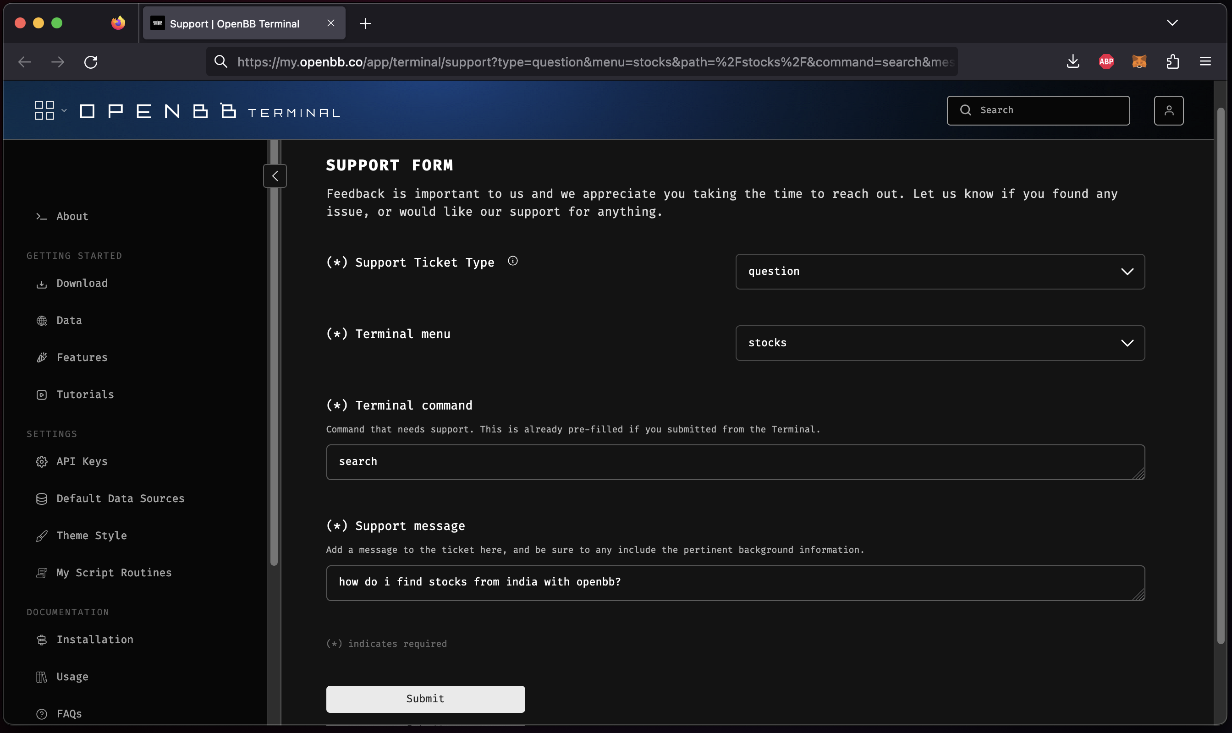Go to My Script Routines
1232x733 pixels.
click(114, 573)
